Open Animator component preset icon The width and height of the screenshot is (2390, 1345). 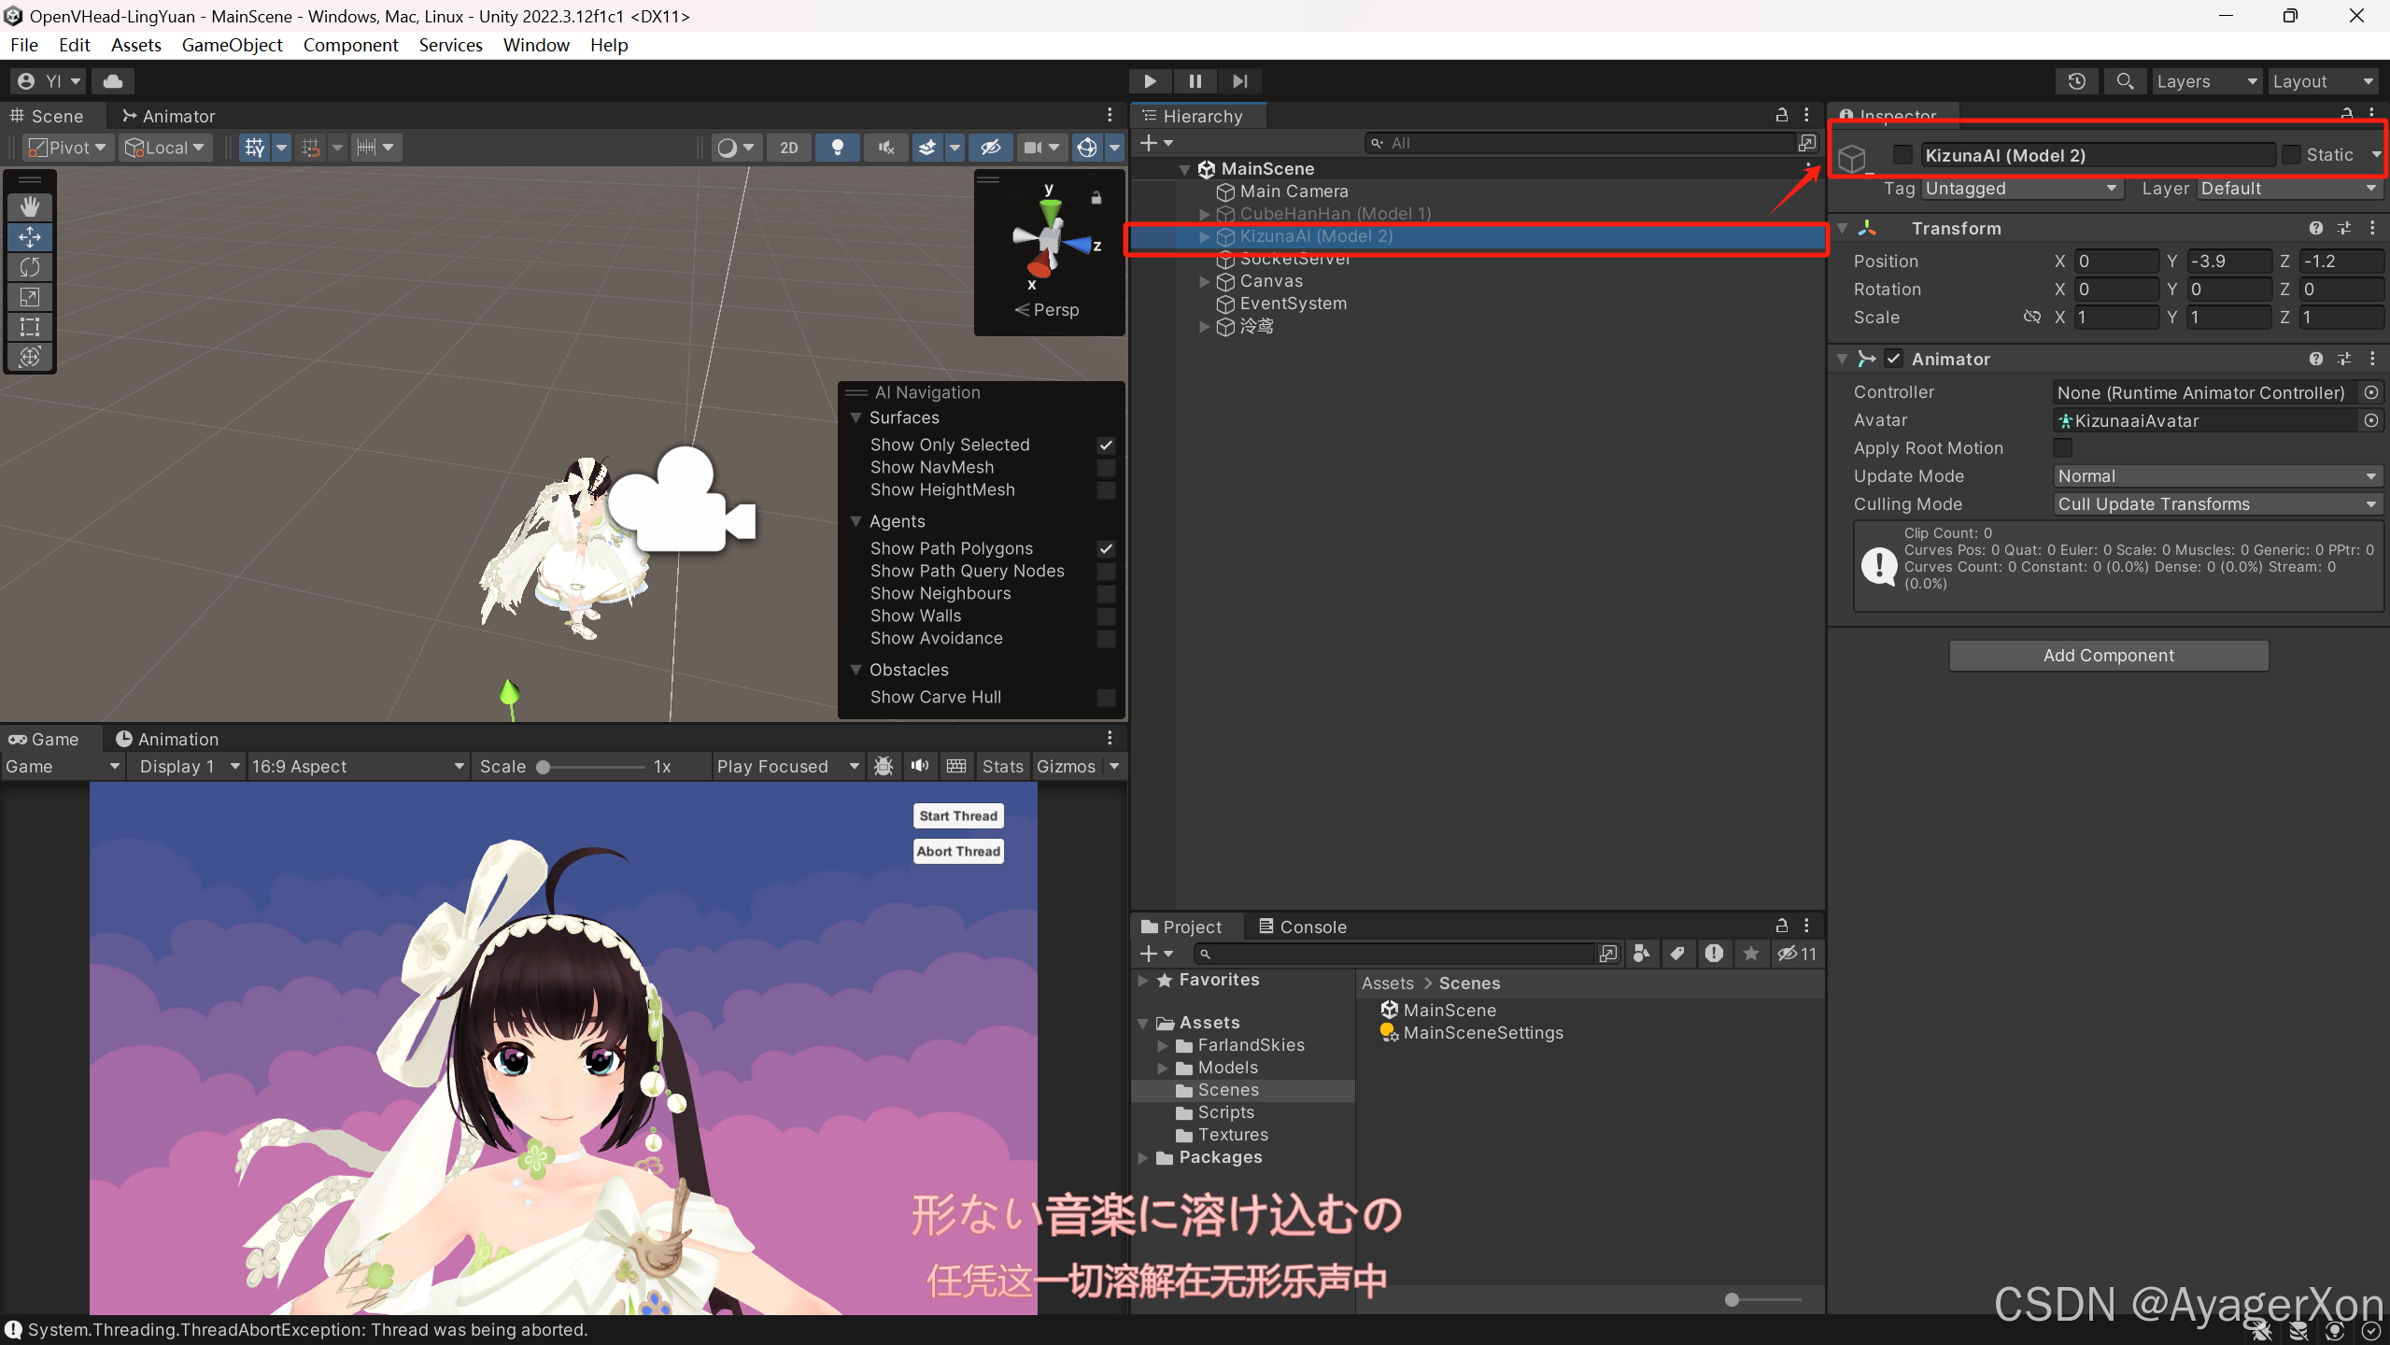coord(2344,359)
